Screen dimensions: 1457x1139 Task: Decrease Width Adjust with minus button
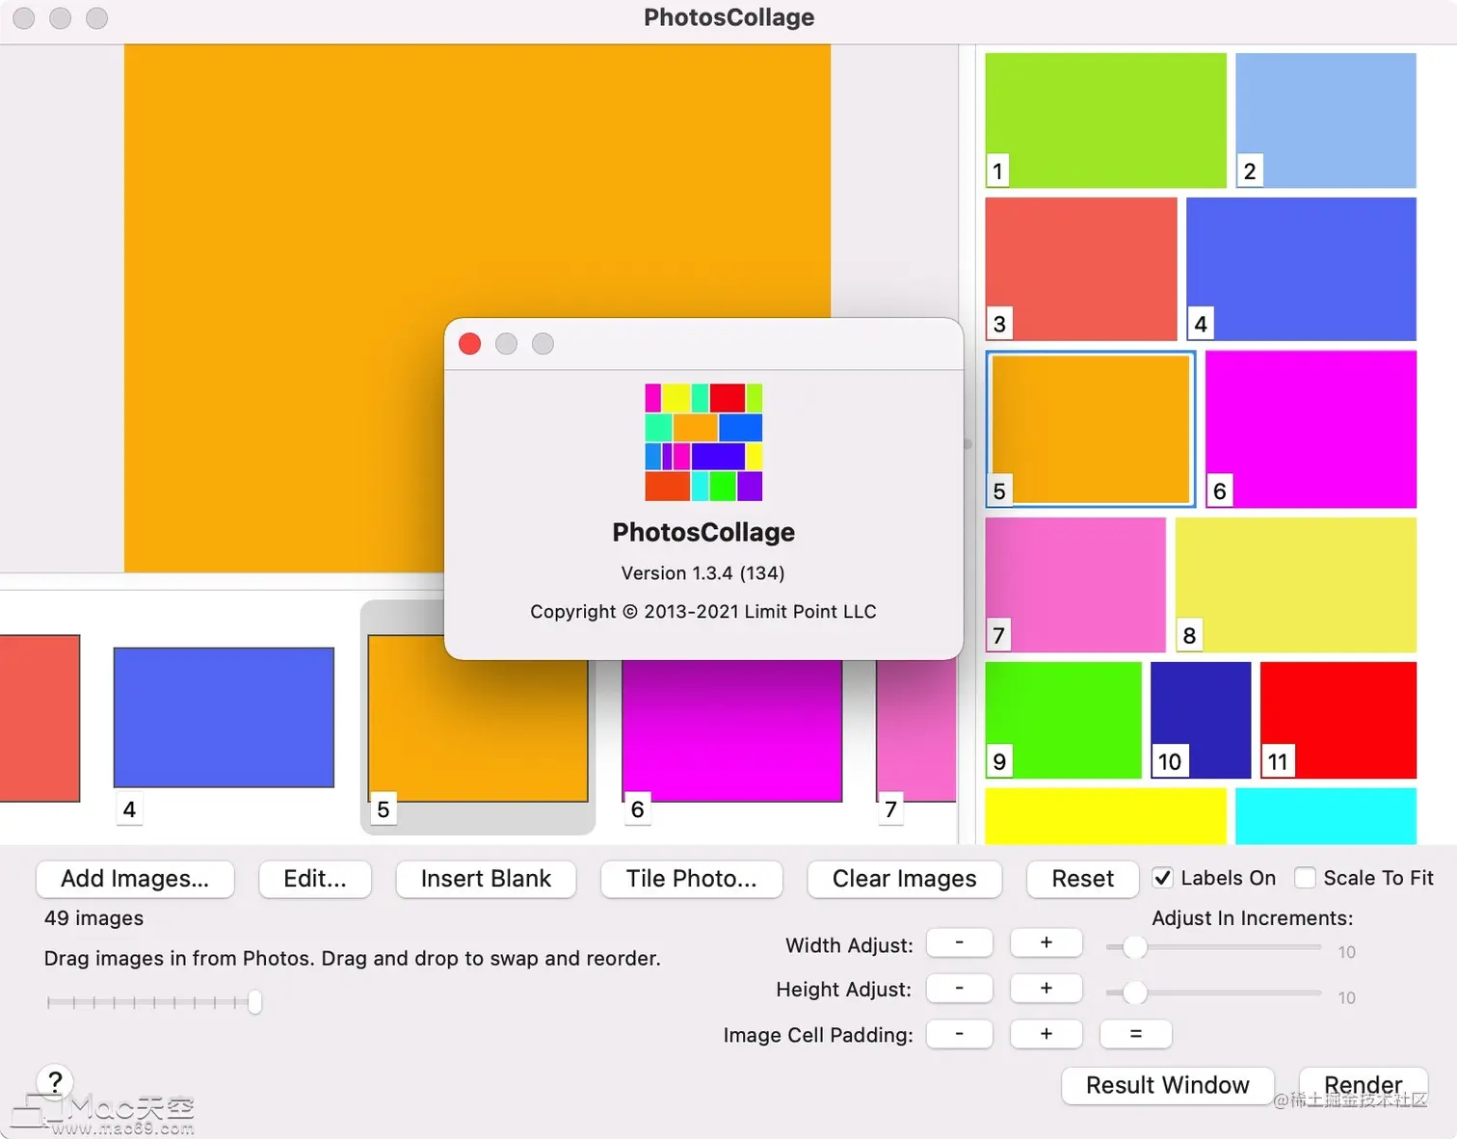(960, 942)
